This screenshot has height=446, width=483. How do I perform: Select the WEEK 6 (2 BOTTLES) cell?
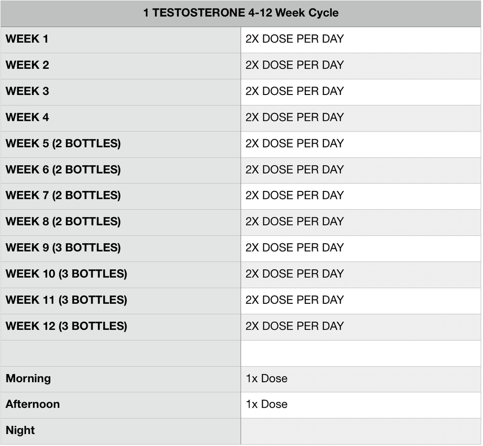(x=63, y=170)
